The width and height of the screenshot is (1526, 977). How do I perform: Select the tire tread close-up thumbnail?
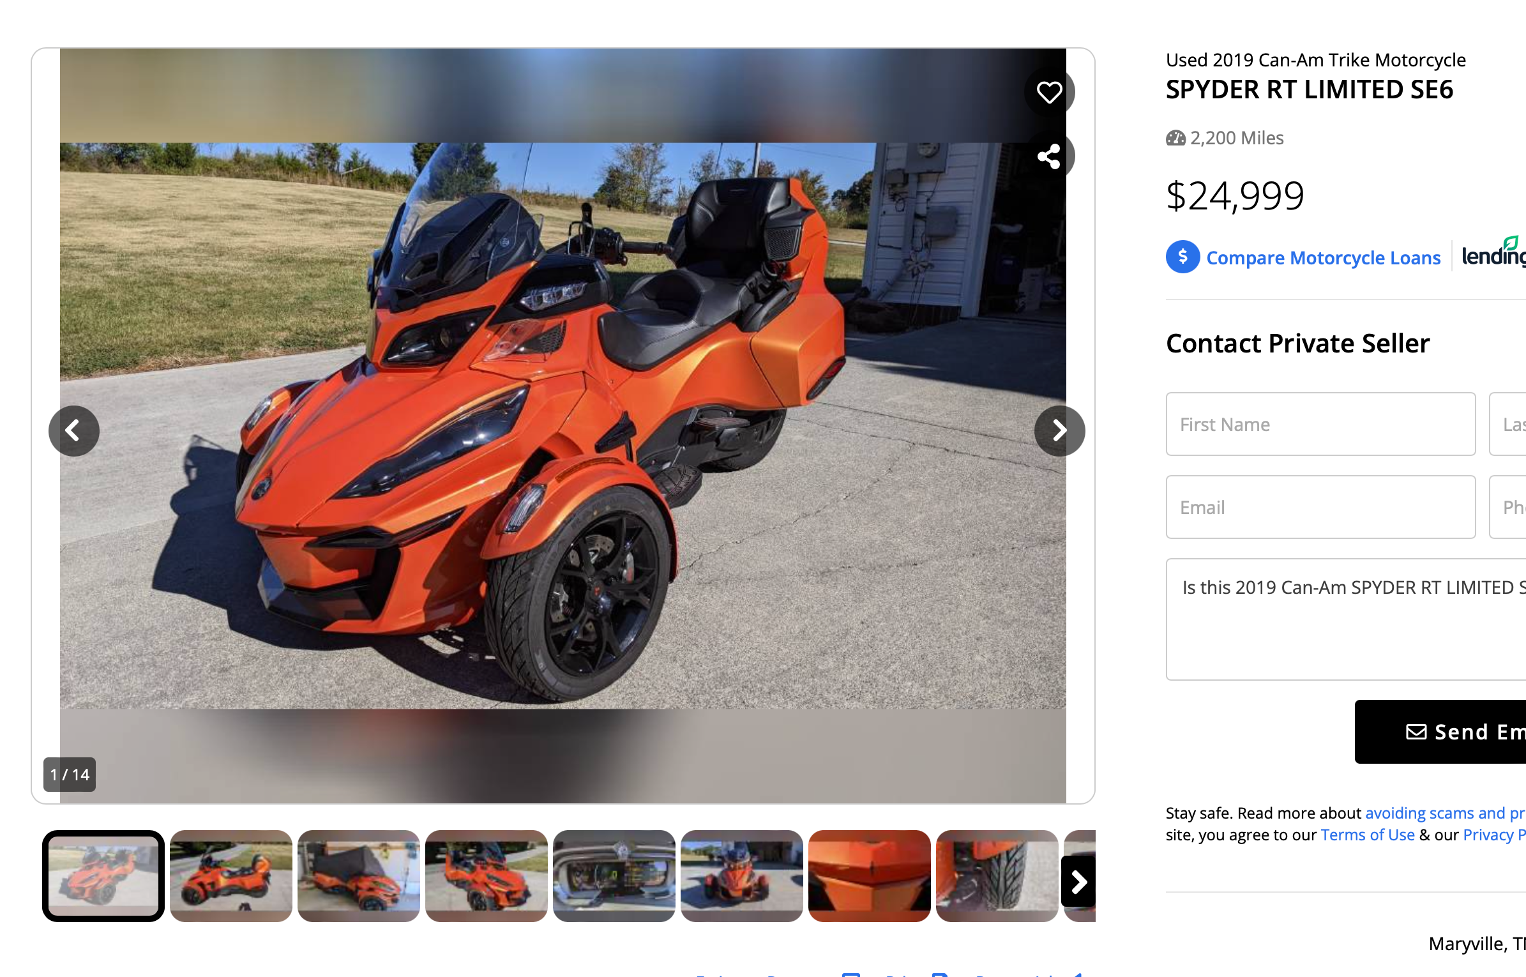(x=997, y=875)
